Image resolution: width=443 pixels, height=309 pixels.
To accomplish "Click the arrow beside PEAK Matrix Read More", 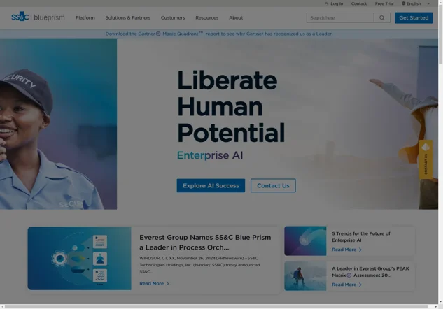I will pos(360,285).
